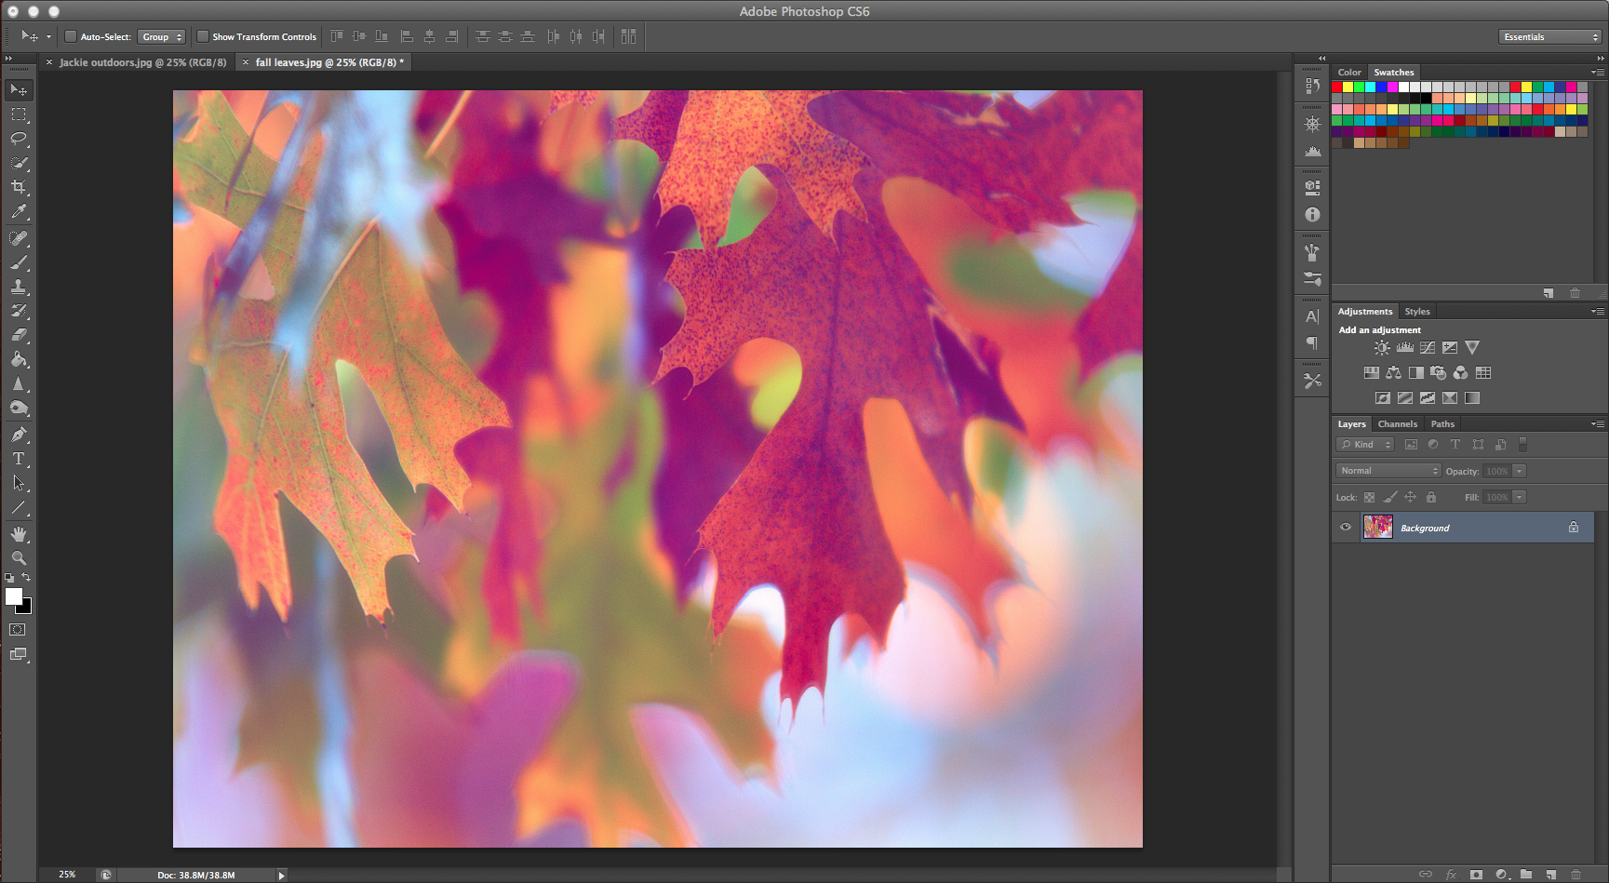Open the Layers panel flyout menu
The height and width of the screenshot is (883, 1609).
point(1598,424)
